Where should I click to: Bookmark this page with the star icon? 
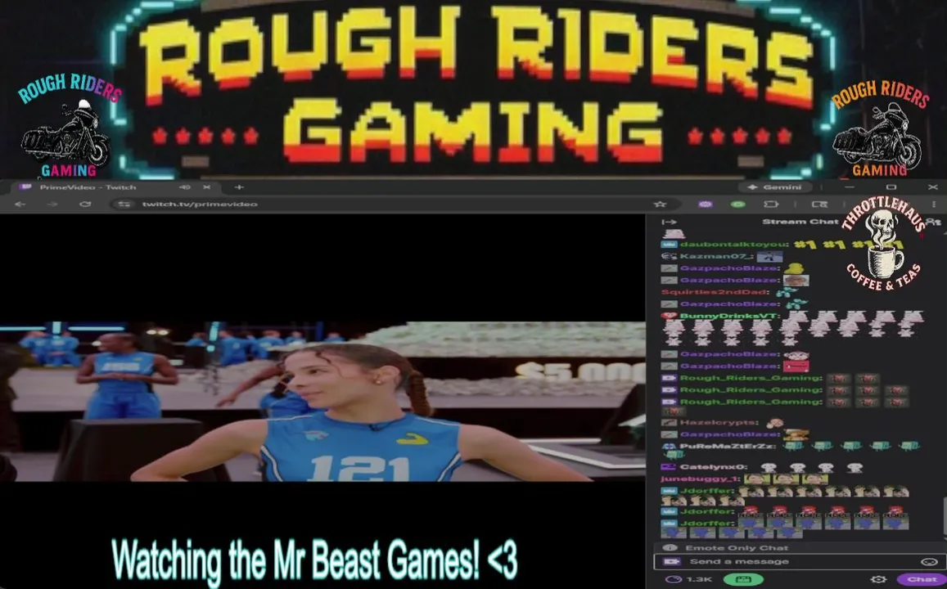(x=661, y=204)
